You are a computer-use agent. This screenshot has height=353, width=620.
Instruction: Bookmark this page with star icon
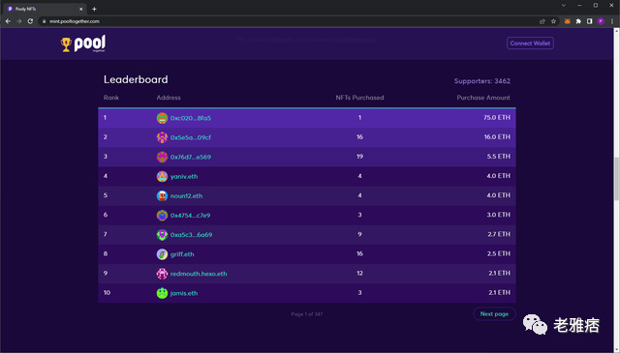tap(553, 21)
